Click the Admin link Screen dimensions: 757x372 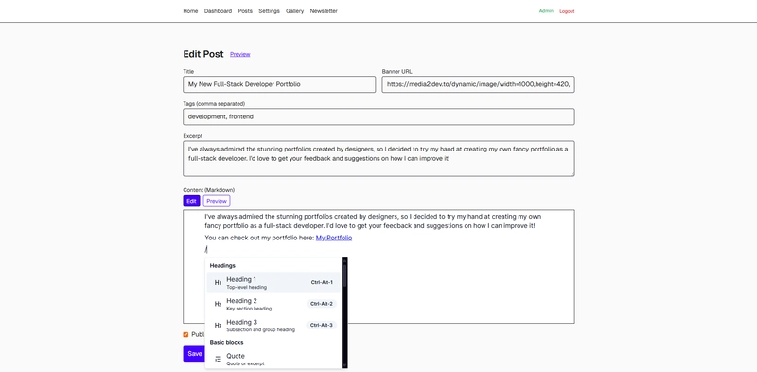click(546, 11)
